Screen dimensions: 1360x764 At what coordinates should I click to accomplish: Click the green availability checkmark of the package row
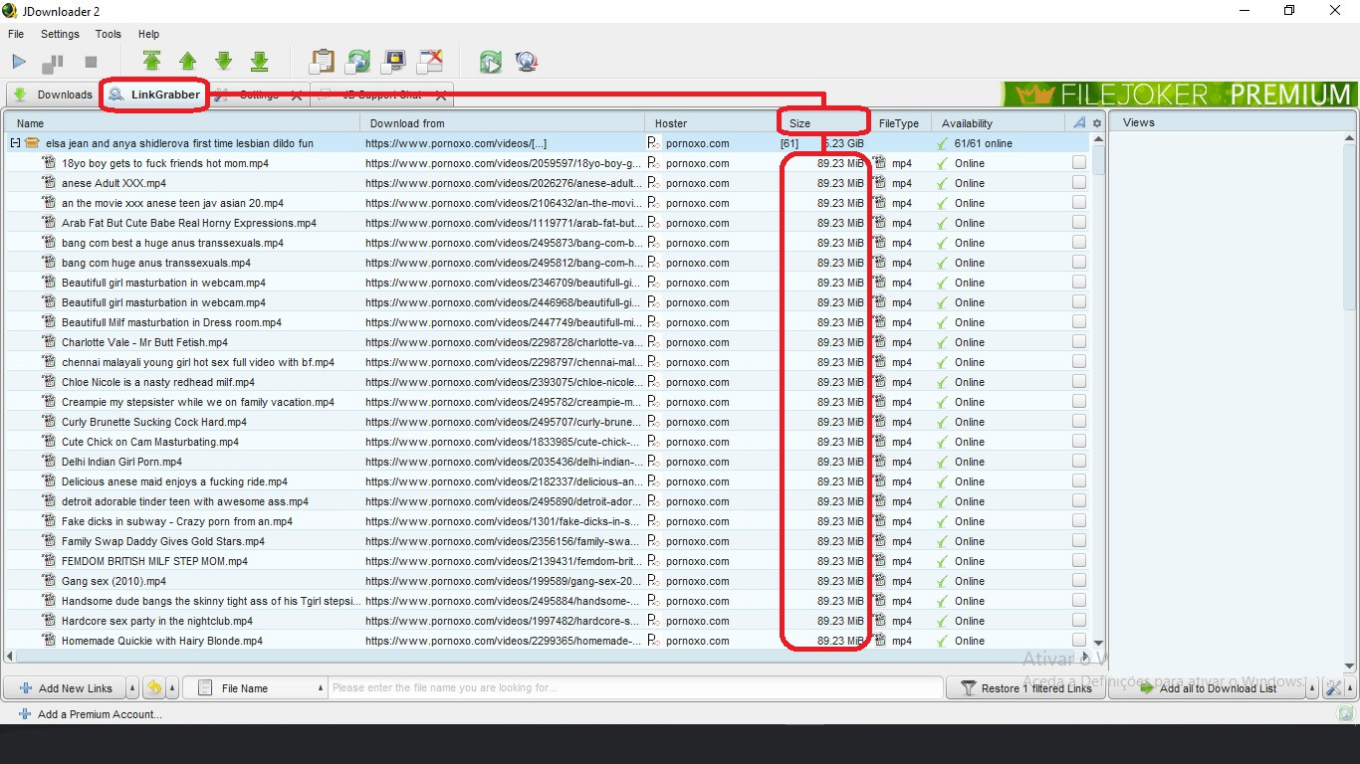(942, 143)
